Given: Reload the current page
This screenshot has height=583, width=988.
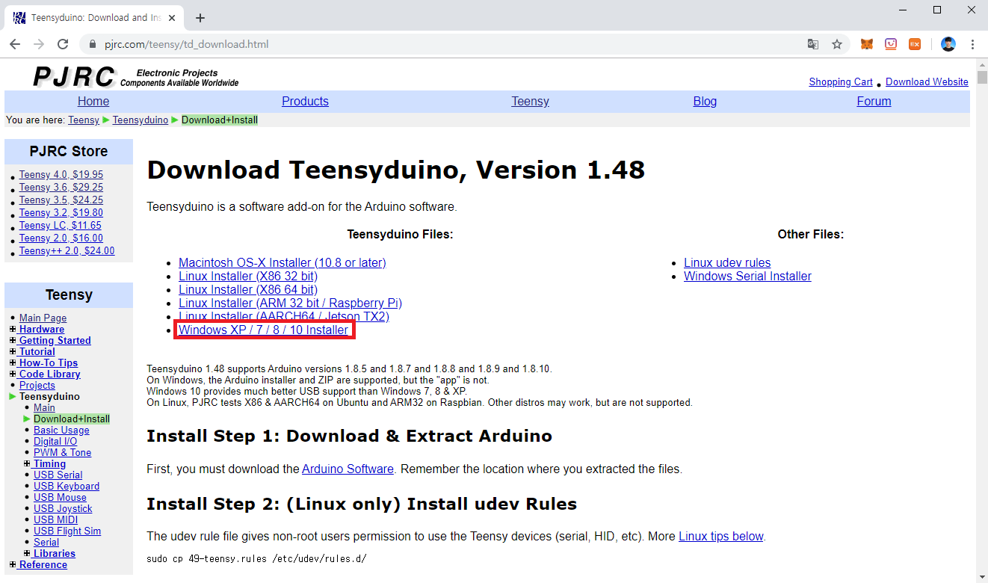Looking at the screenshot, I should point(63,44).
